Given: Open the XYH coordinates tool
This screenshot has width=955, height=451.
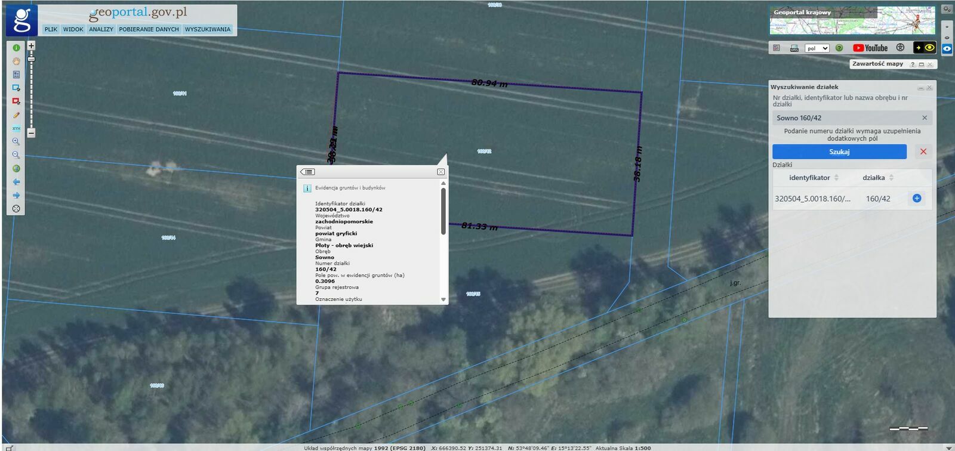Looking at the screenshot, I should 16,128.
